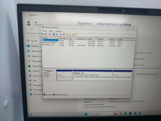Select the highlighted first Disque 0 partition row

pyautogui.click(x=50, y=40)
